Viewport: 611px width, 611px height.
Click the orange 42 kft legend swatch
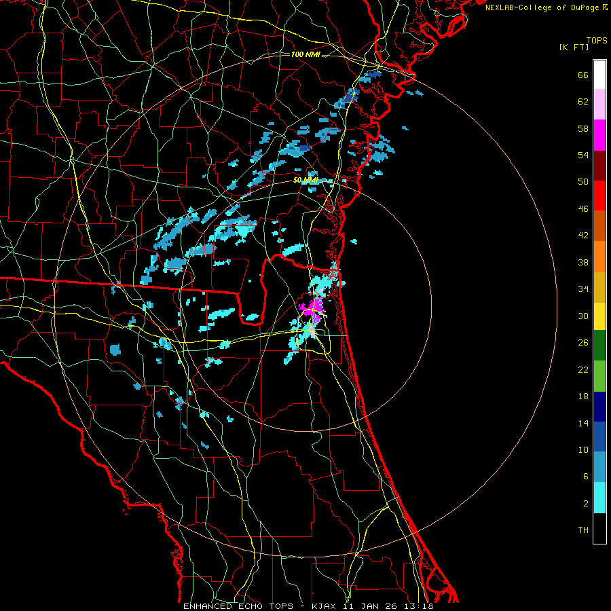[x=599, y=257]
